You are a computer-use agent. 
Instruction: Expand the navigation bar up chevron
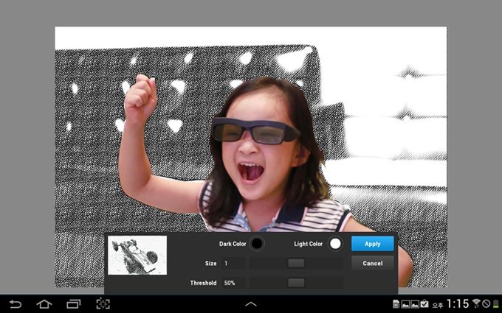[x=250, y=303]
